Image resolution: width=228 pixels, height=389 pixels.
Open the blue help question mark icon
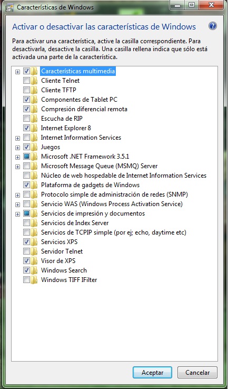213,26
